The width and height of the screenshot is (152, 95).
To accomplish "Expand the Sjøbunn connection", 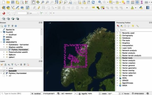I will point(4,55).
